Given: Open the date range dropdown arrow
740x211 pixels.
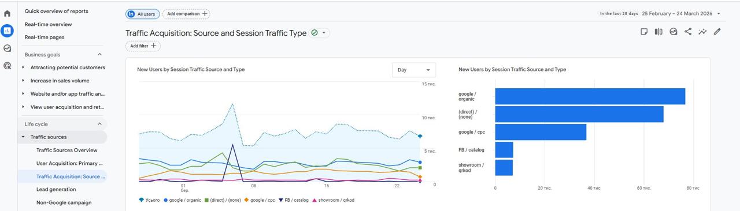Looking at the screenshot, I should point(719,13).
